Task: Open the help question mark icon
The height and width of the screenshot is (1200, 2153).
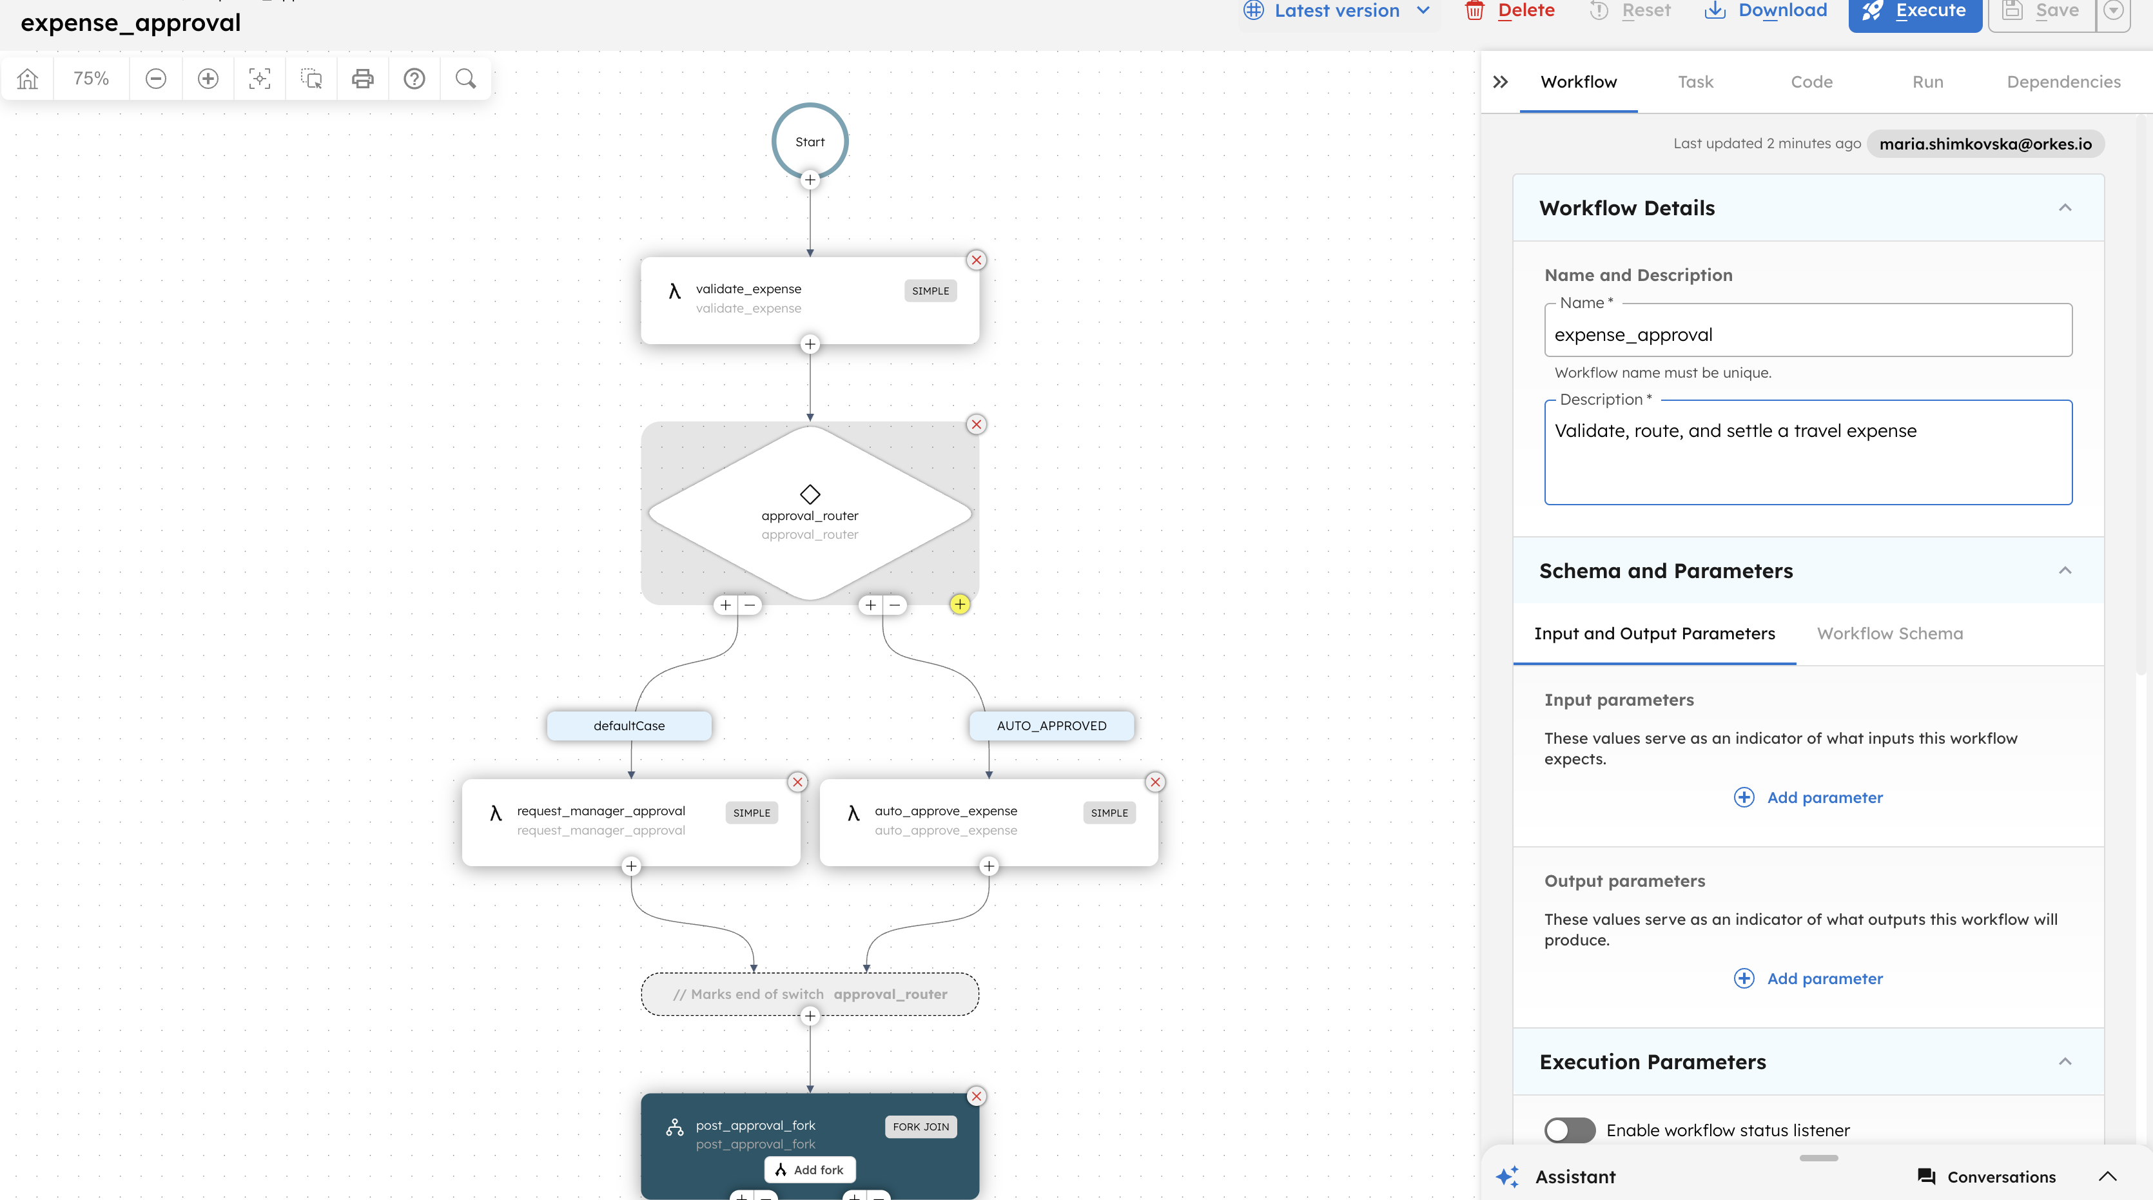Action: [x=414, y=79]
